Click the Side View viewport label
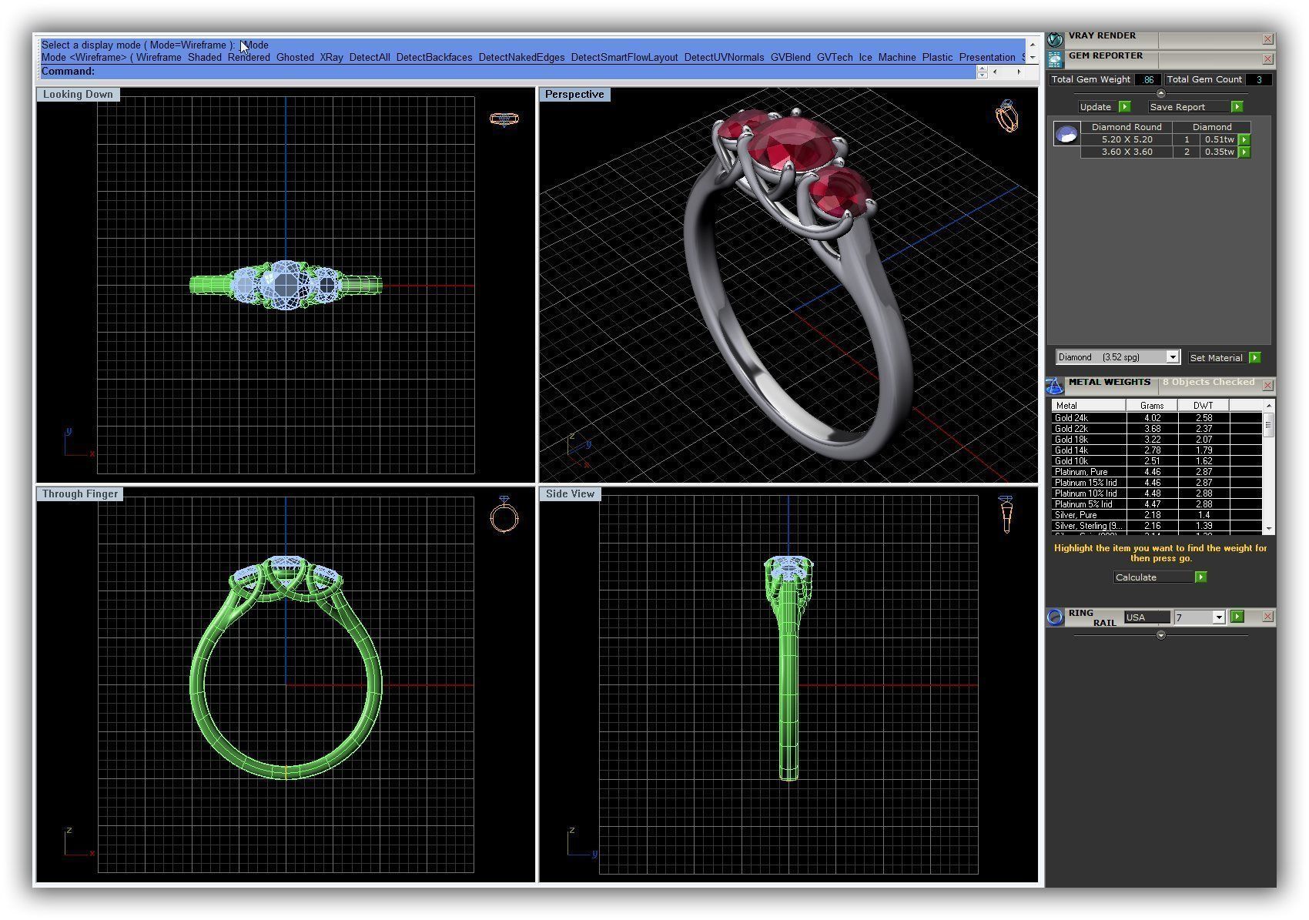1309x920 pixels. point(570,493)
